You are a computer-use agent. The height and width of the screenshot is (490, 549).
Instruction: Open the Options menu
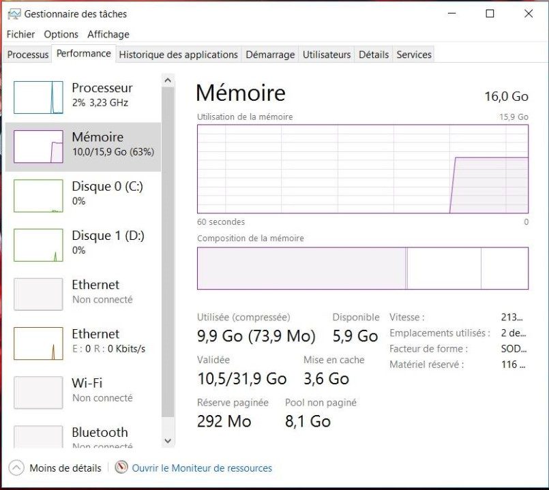[x=61, y=34]
